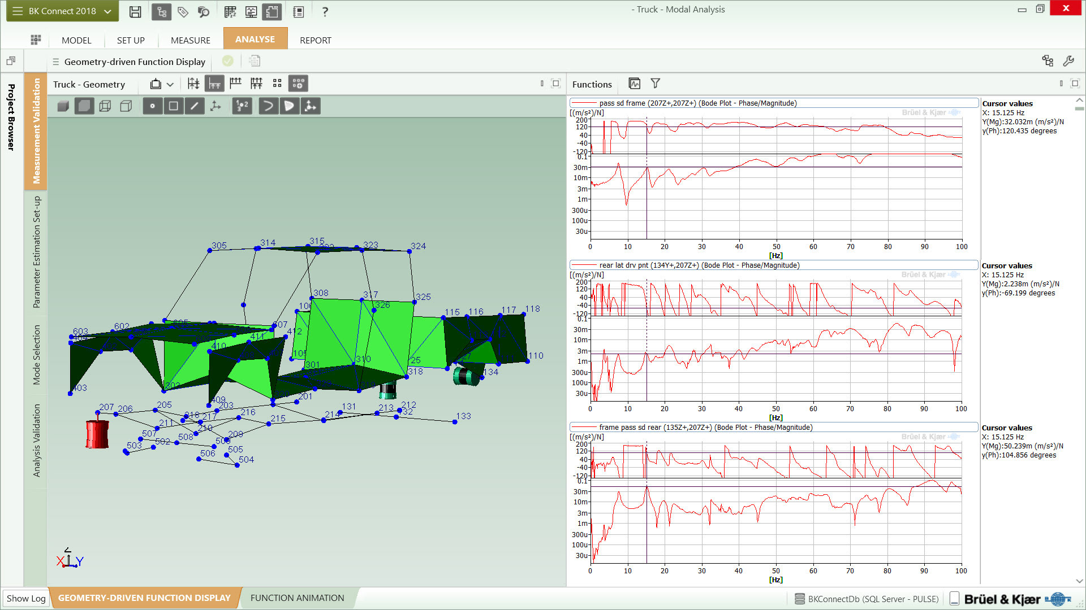Switch to the MEASURE ribbon tab
The height and width of the screenshot is (610, 1086).
[x=190, y=40]
